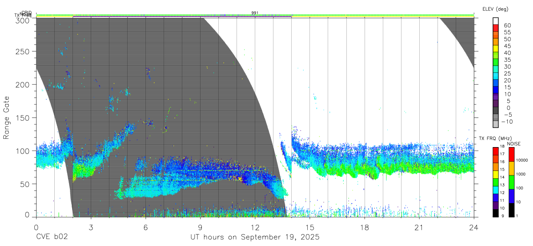Click the black bottom segment of the TX FRQ bar
The width and height of the screenshot is (533, 246).
[496, 213]
